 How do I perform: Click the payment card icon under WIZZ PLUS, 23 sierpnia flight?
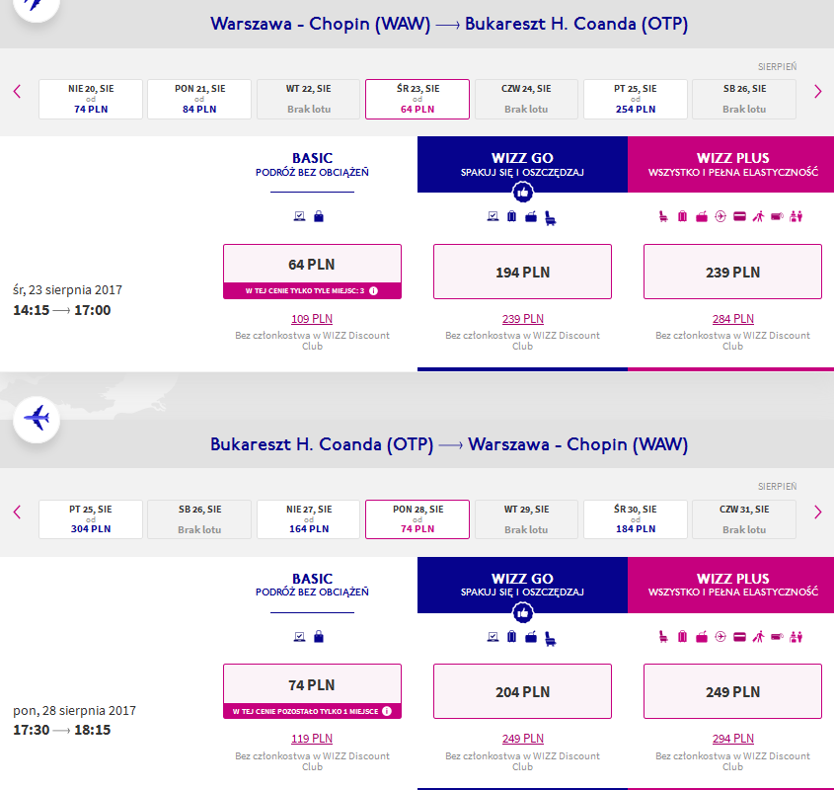pos(739,216)
